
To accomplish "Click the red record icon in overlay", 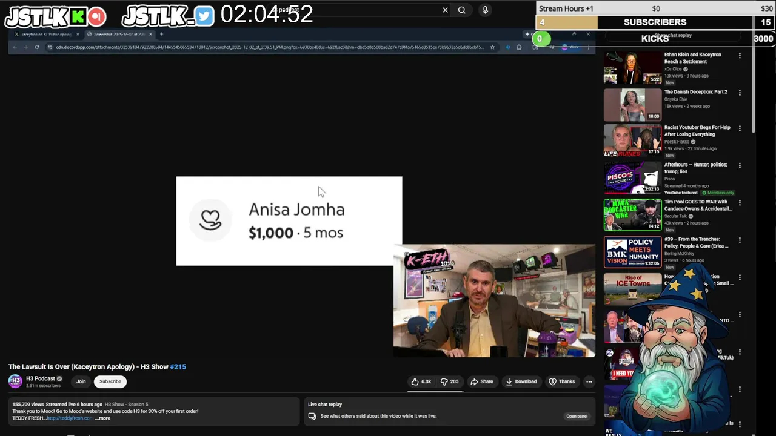I will (x=97, y=16).
